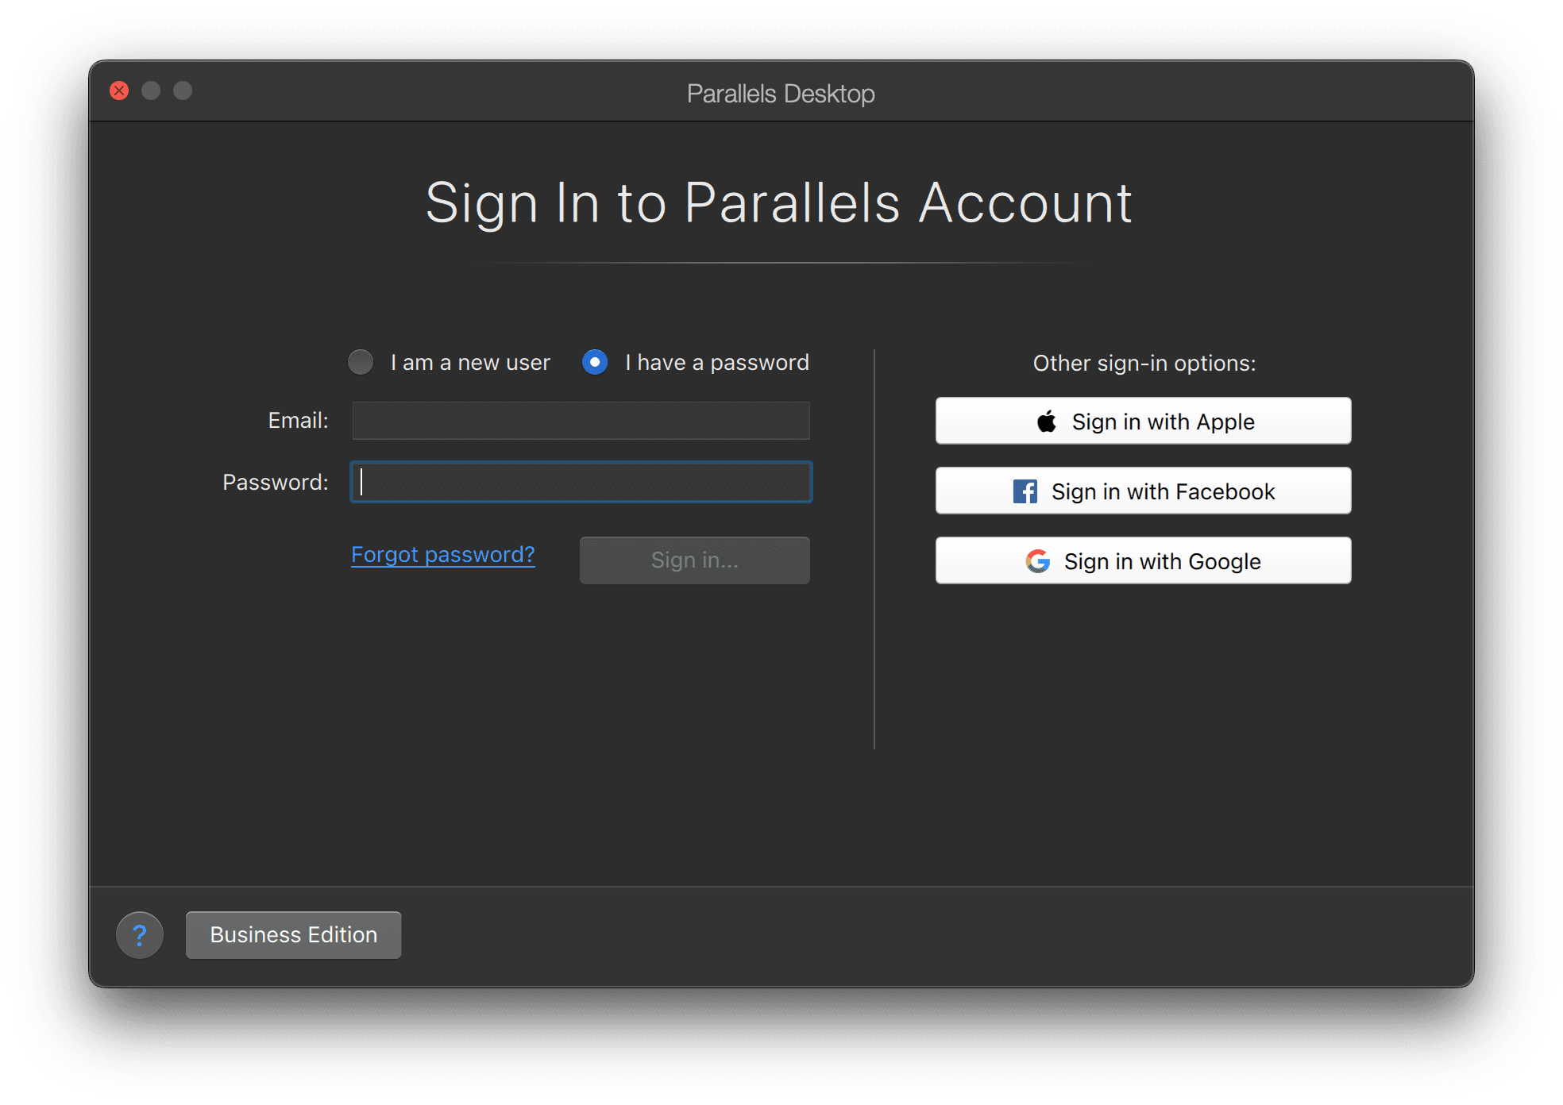
Task: Click the Google G logo icon
Action: point(1037,561)
